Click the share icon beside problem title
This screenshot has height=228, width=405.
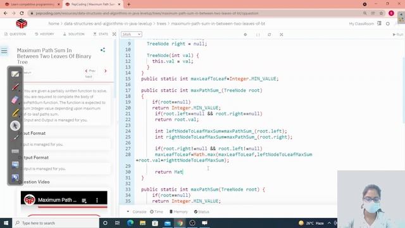pyautogui.click(x=103, y=50)
